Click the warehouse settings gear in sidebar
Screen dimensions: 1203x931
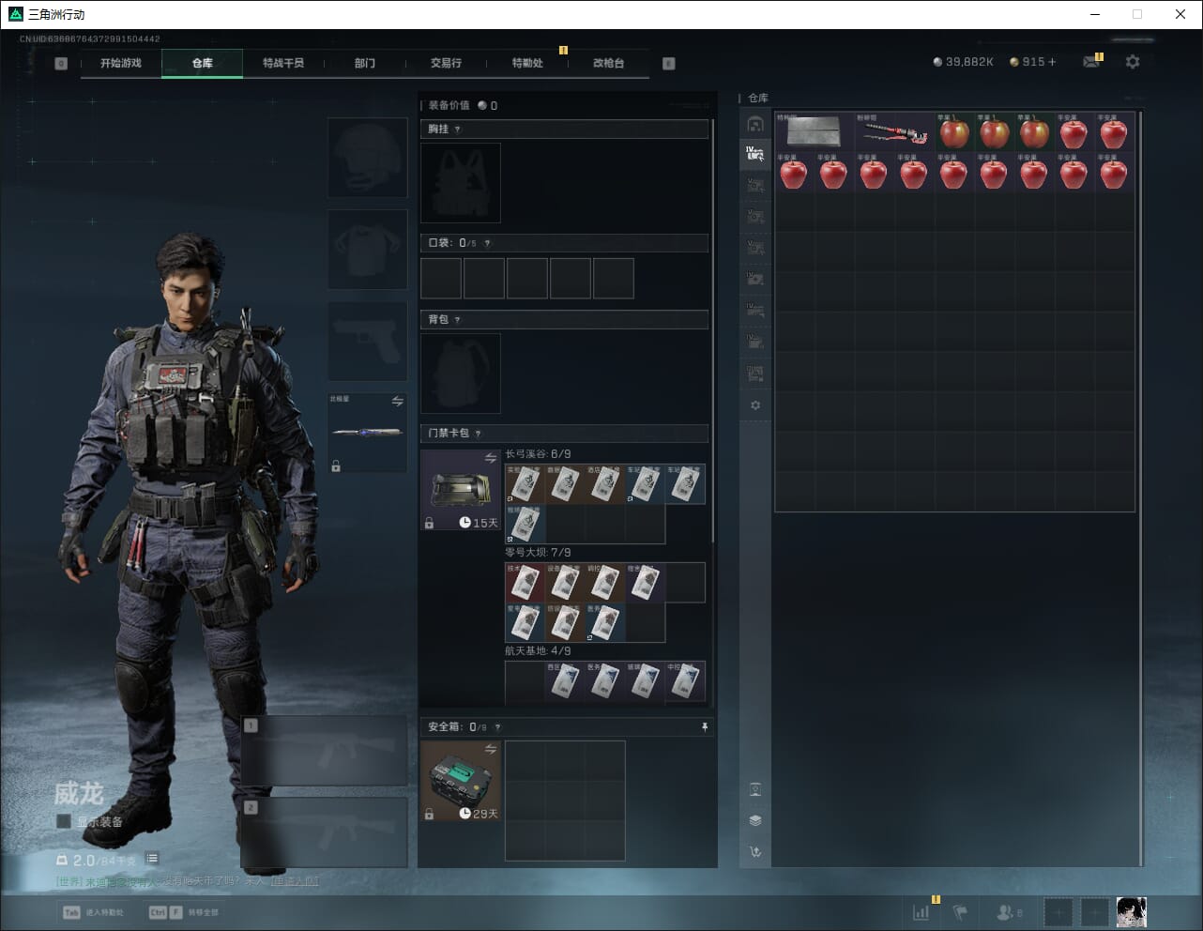[x=755, y=405]
